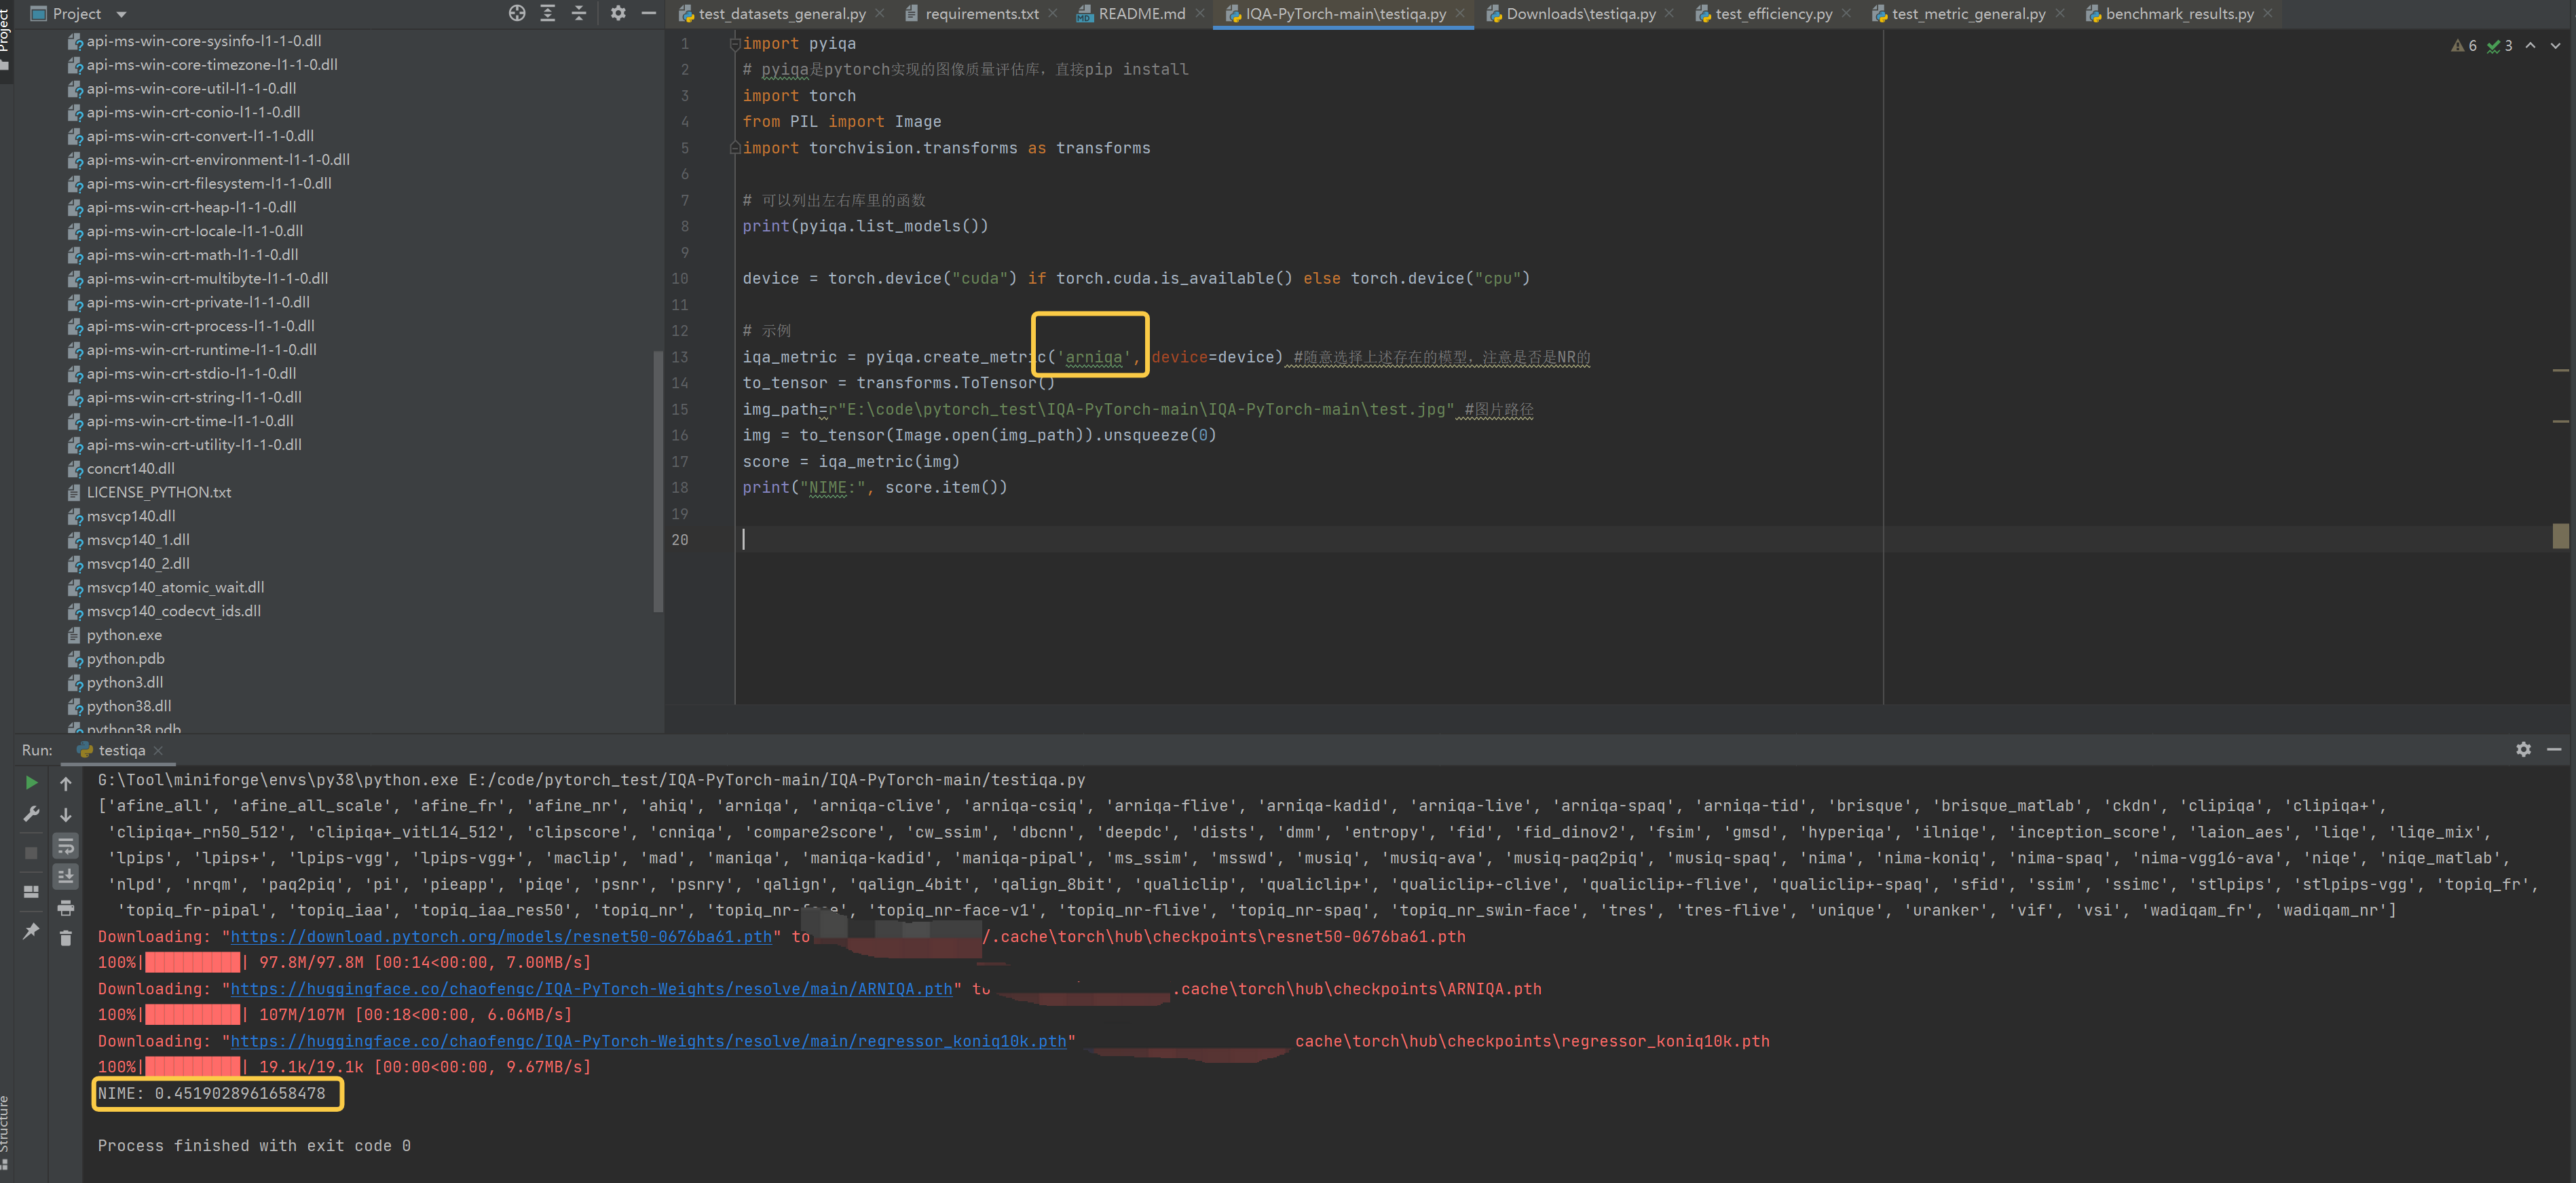
Task: Jump to next highlighted error arrow
Action: [x=2555, y=46]
